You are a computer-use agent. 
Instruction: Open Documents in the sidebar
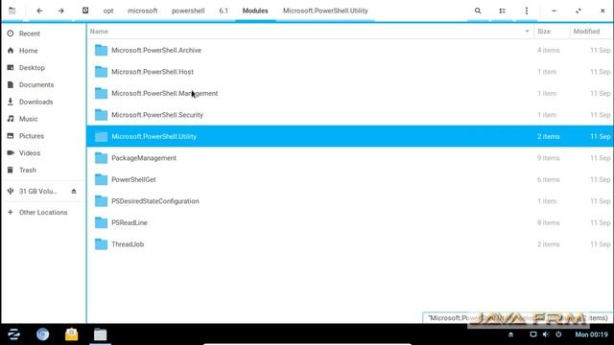(36, 85)
